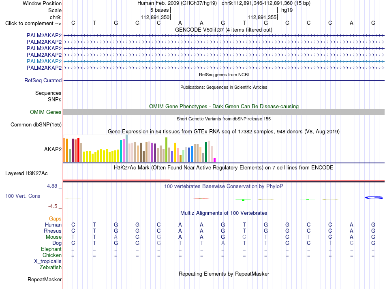Screen dimensions: 385x289
Task: Open the RefSeq Curated track label
Action: (43, 80)
